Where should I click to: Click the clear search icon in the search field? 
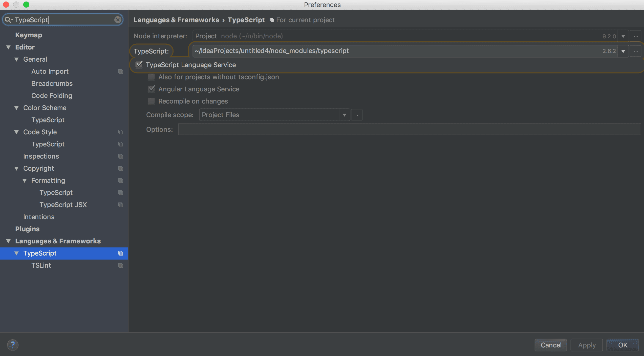(117, 20)
